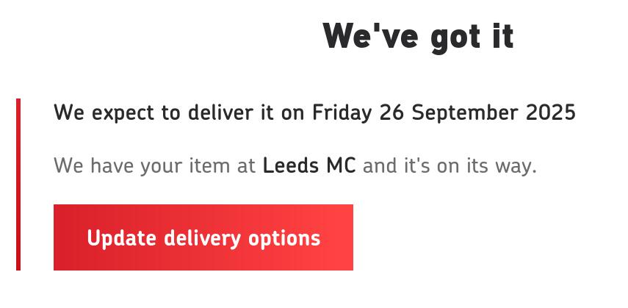Click the year "2025" in the delivery date
The height and width of the screenshot is (308, 628).
550,113
